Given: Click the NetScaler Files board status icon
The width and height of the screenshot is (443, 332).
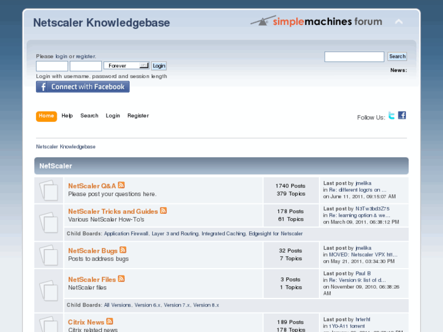Looking at the screenshot, I should (x=49, y=291).
